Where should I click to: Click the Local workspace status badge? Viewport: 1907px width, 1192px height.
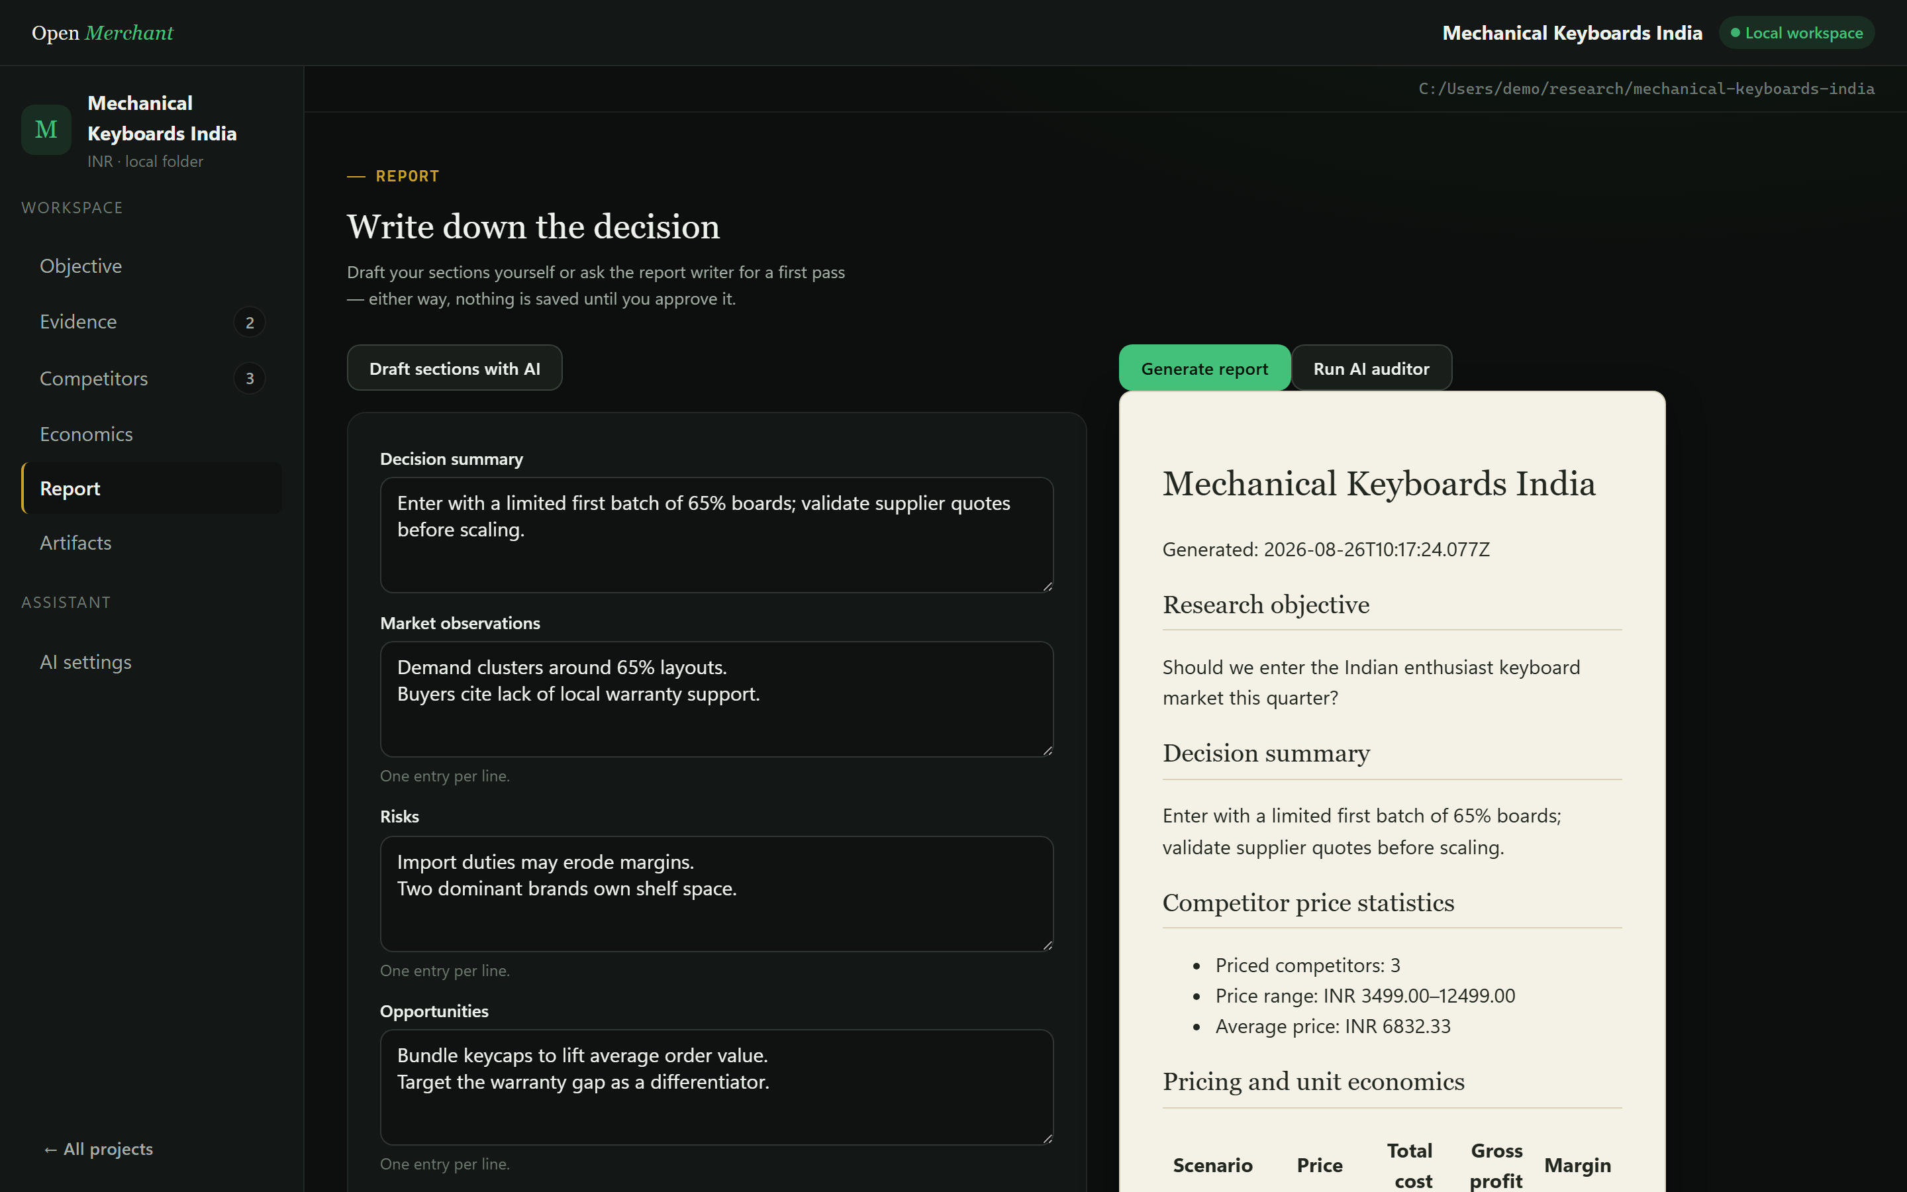pos(1796,33)
